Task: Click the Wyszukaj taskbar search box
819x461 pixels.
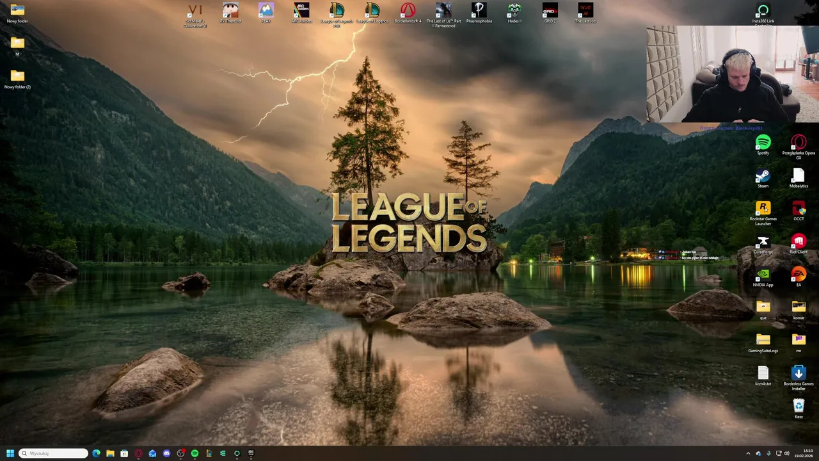Action: [x=54, y=453]
